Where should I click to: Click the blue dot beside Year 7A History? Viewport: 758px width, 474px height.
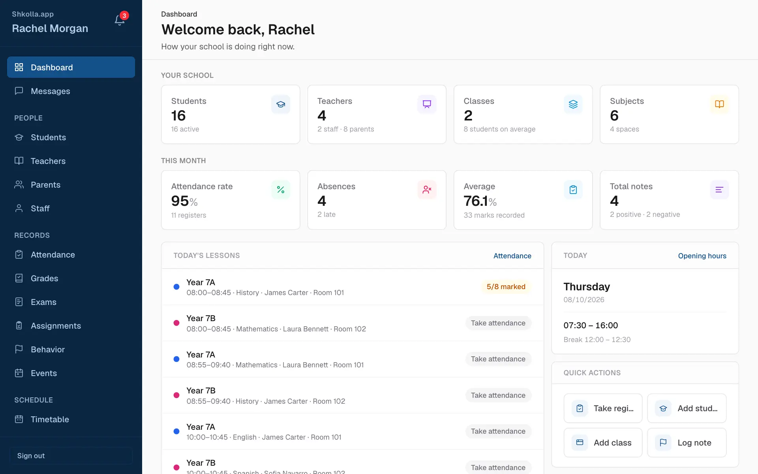(x=176, y=287)
